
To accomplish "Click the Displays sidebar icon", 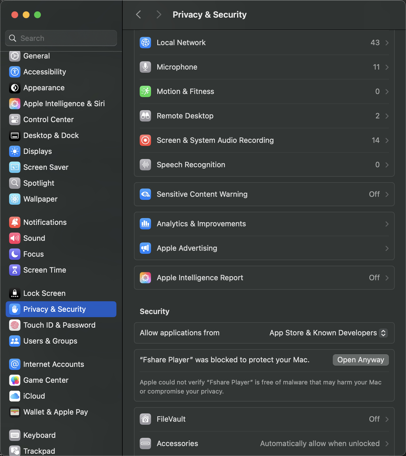I will (x=15, y=151).
